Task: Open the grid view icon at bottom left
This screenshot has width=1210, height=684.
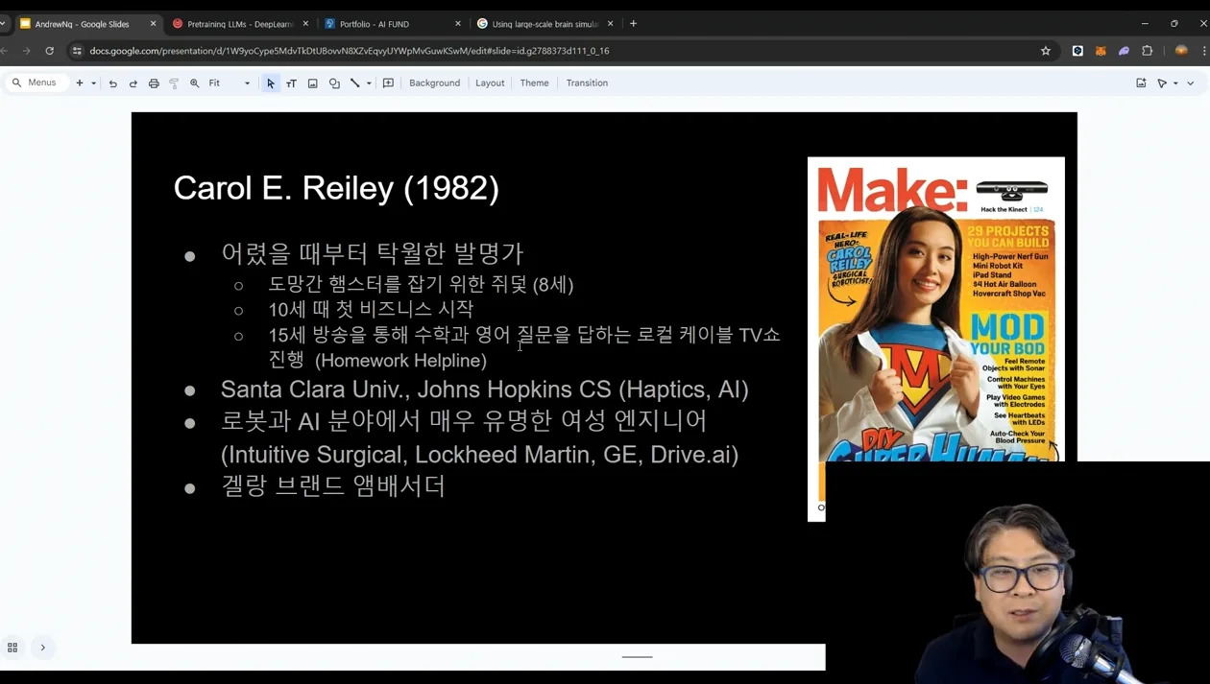Action: tap(12, 648)
